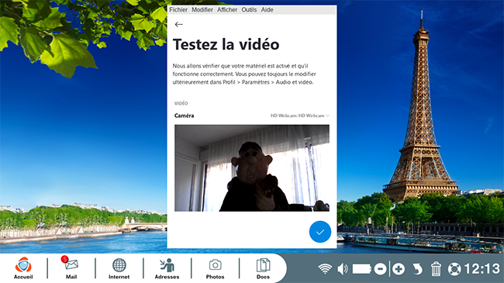Open the Aide menu
The width and height of the screenshot is (504, 283).
click(267, 10)
